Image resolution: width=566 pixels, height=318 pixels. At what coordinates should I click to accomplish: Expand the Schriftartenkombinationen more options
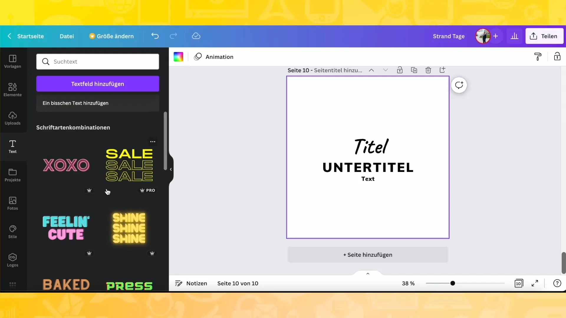coord(152,141)
